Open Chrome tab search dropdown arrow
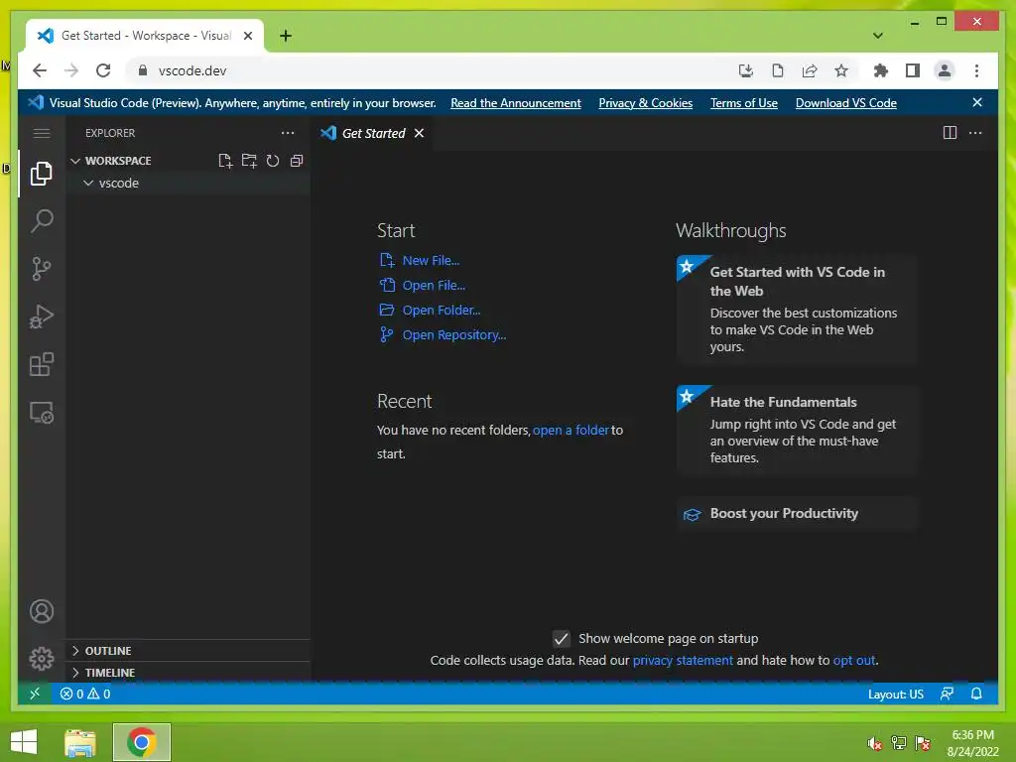This screenshot has width=1016, height=762. pyautogui.click(x=878, y=36)
